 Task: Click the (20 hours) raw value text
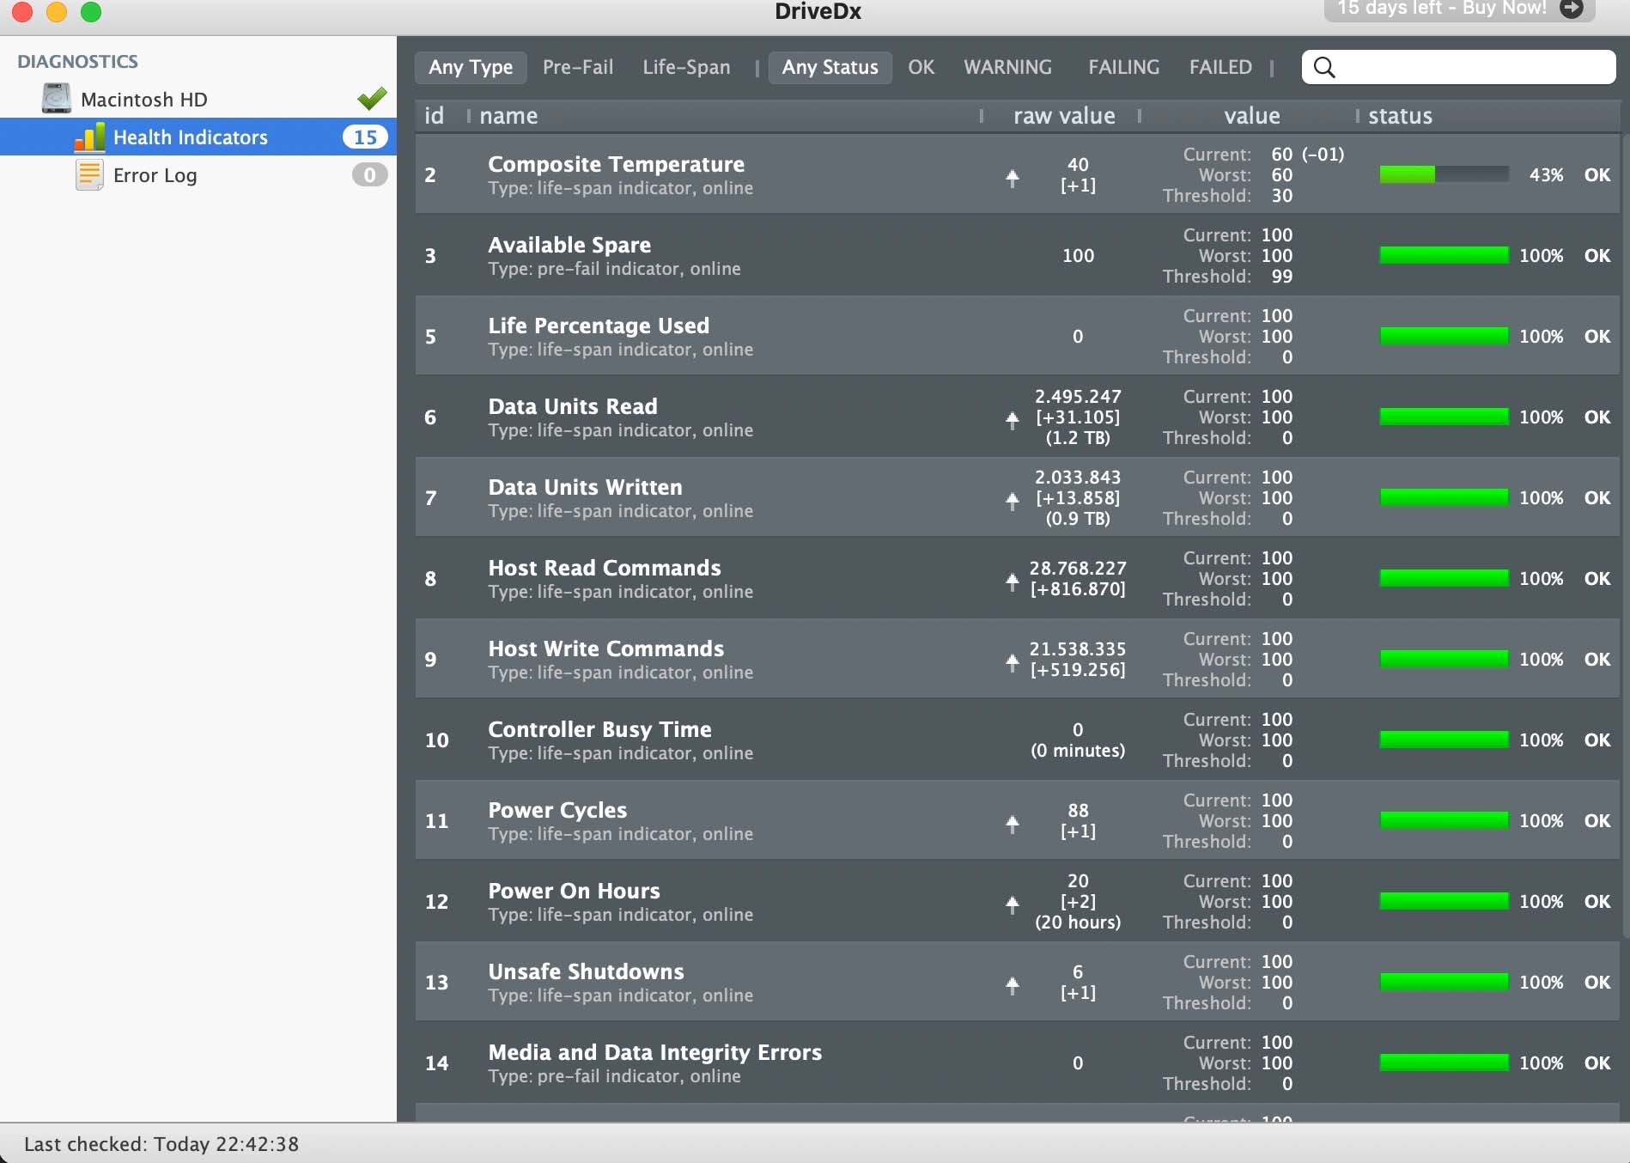[1078, 922]
